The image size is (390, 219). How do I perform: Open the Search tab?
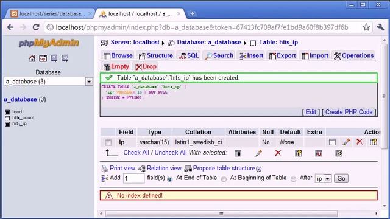(x=219, y=55)
